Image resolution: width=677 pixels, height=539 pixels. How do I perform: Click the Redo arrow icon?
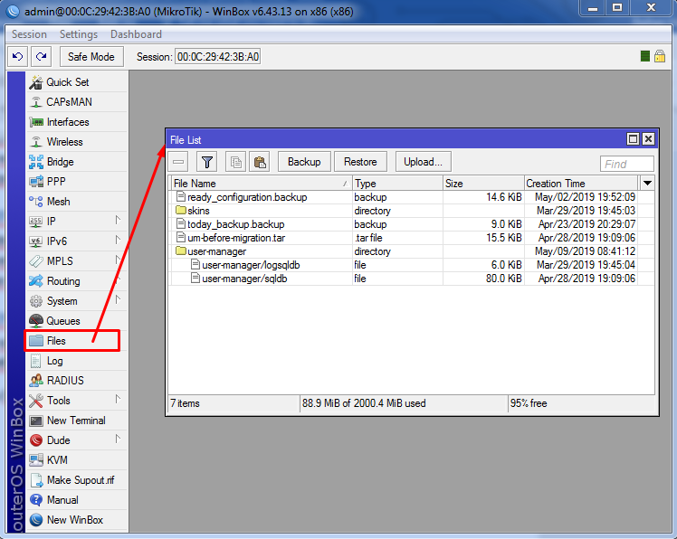tap(42, 57)
